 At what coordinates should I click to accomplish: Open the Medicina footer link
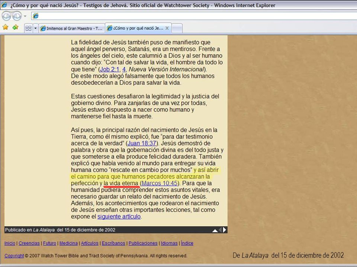click(68, 243)
